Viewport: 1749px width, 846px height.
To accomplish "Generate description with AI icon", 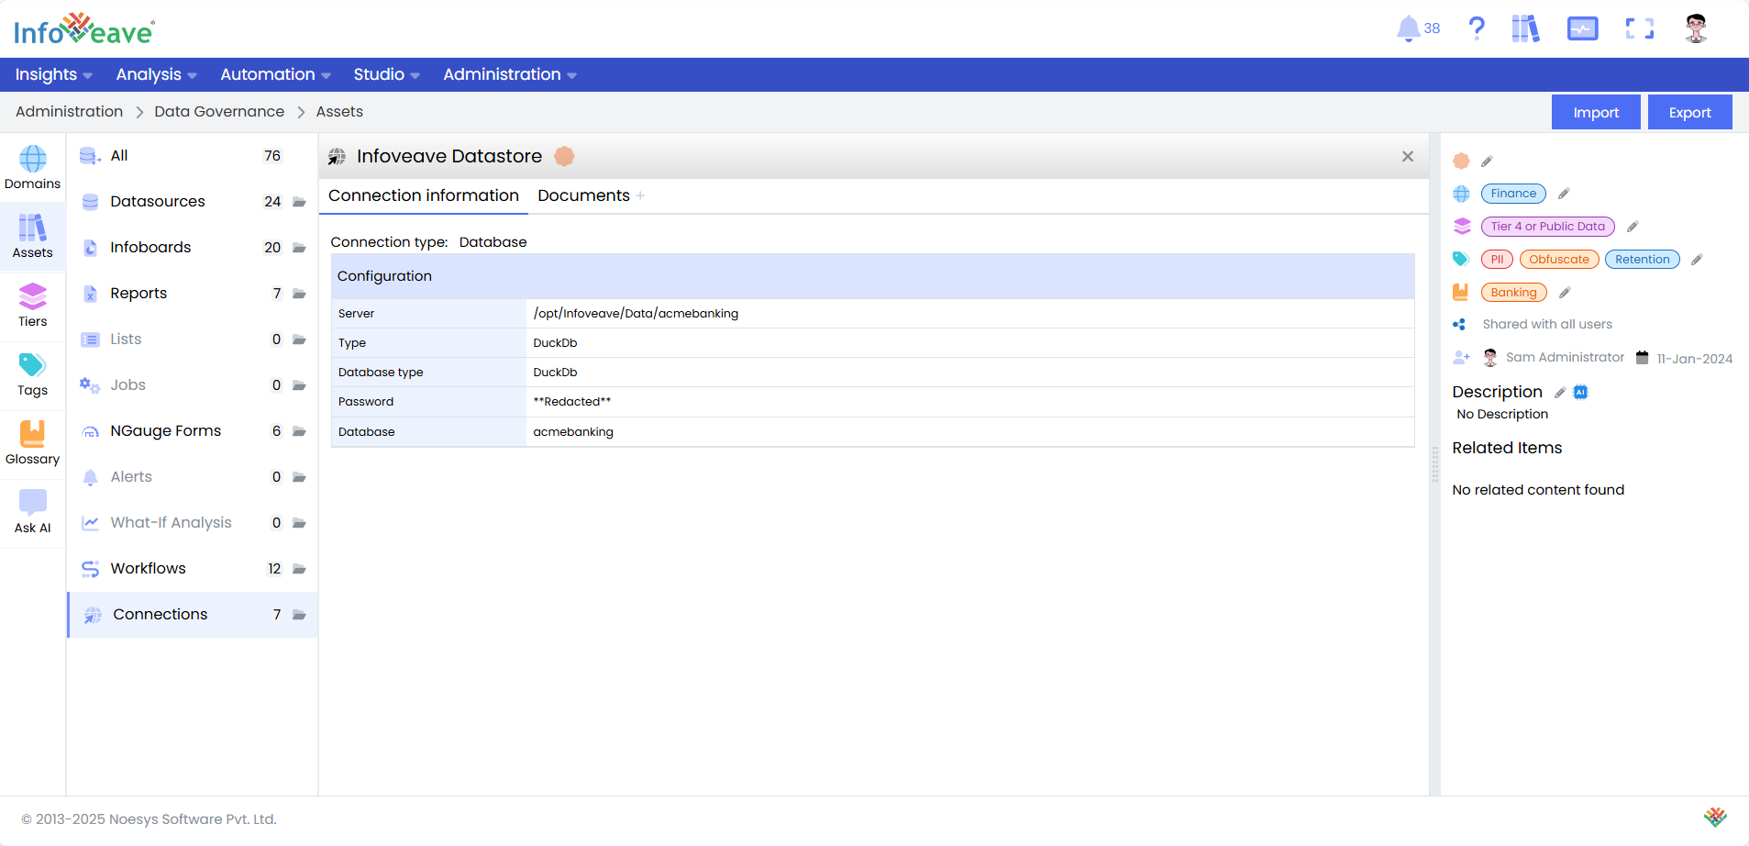I will click(1580, 392).
